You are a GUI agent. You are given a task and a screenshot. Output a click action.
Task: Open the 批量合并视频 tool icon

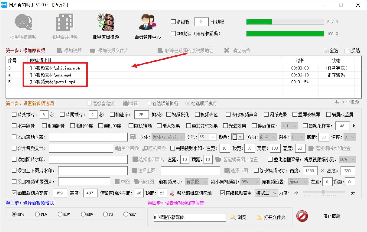[x=64, y=23]
